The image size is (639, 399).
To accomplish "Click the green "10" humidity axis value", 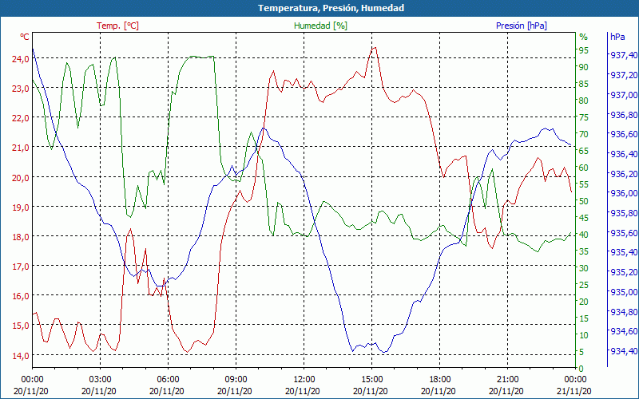I will click(x=584, y=335).
